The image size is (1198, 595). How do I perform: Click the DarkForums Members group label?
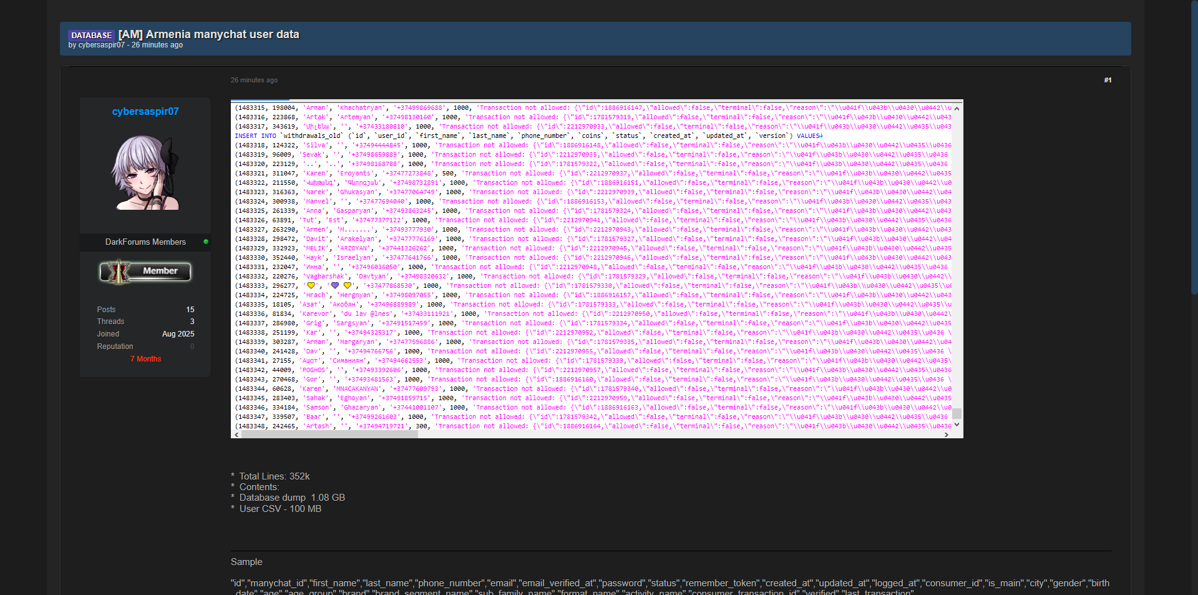pos(145,242)
